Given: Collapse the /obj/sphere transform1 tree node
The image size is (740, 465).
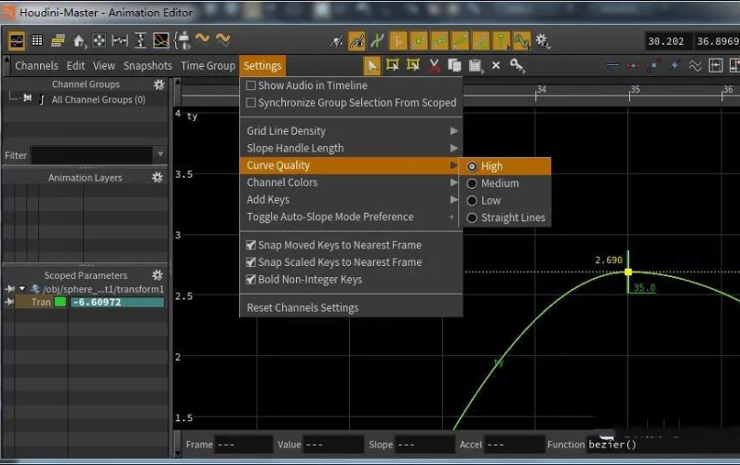Looking at the screenshot, I should pyautogui.click(x=21, y=288).
